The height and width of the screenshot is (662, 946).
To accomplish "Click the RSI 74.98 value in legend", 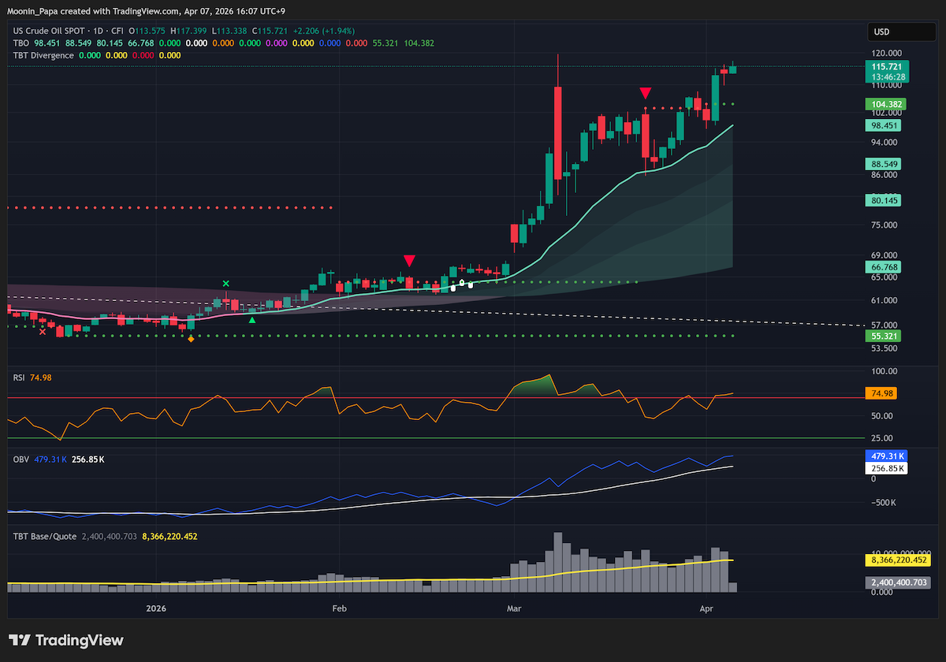I will point(40,377).
